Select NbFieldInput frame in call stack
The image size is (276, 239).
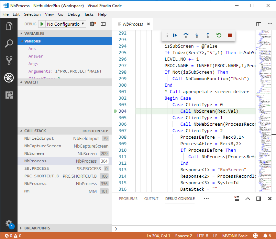click(65, 138)
